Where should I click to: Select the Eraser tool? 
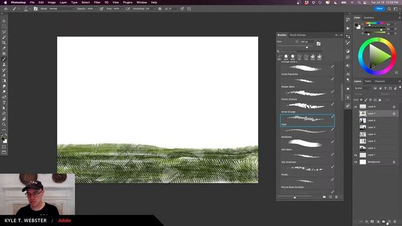click(x=4, y=75)
